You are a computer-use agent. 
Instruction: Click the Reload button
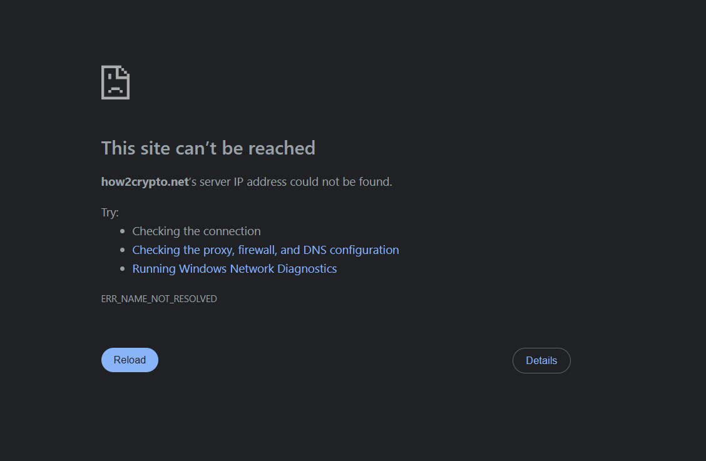(x=130, y=360)
